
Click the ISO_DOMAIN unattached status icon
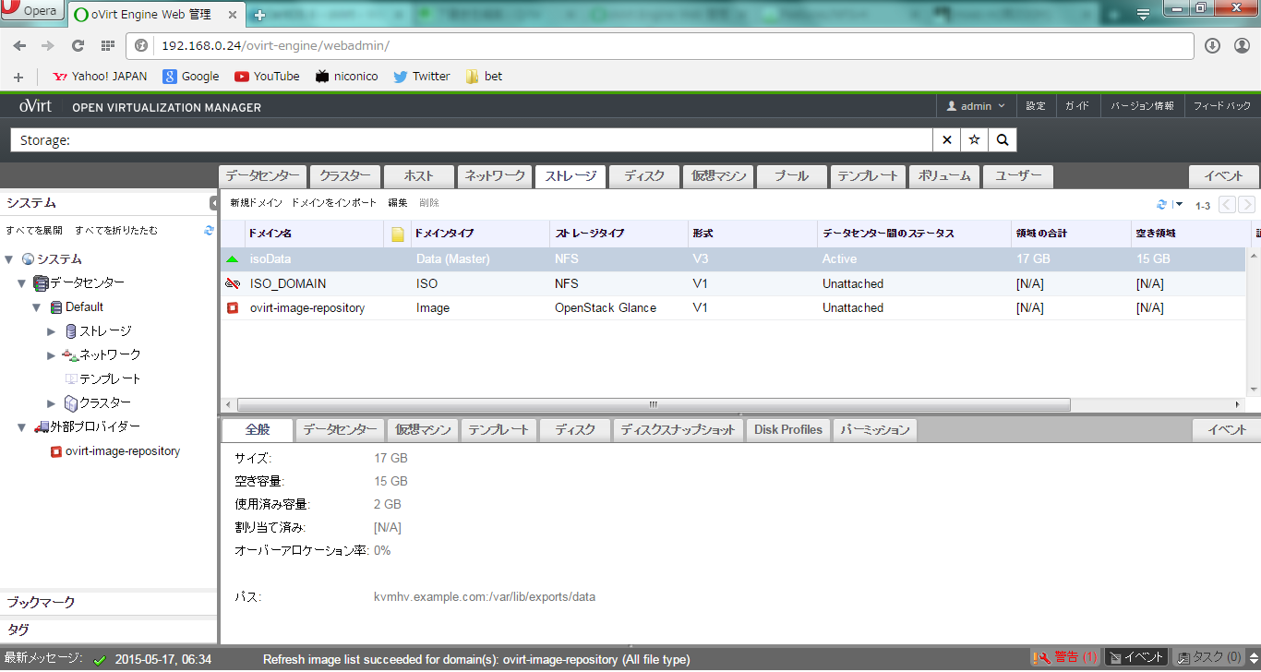(x=232, y=283)
